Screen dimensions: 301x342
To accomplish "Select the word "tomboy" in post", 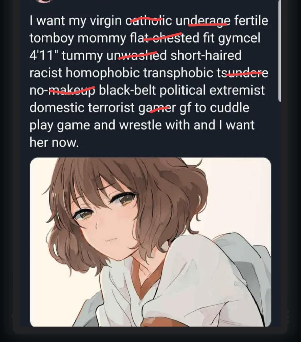I will pos(52,38).
